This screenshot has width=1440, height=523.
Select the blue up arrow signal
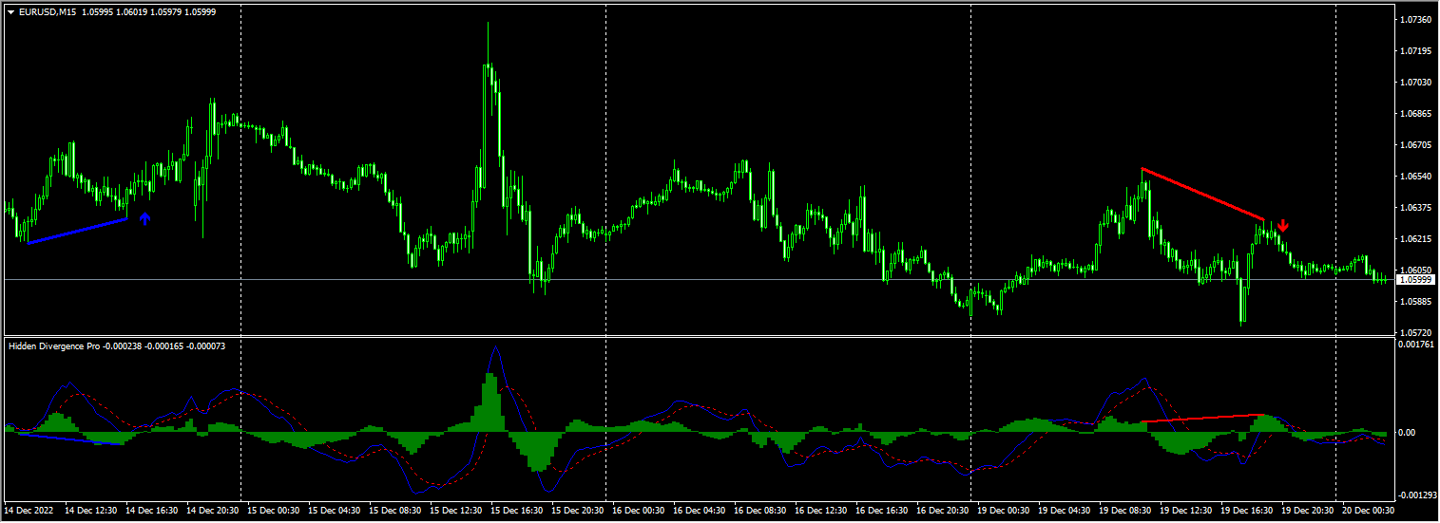click(x=144, y=219)
